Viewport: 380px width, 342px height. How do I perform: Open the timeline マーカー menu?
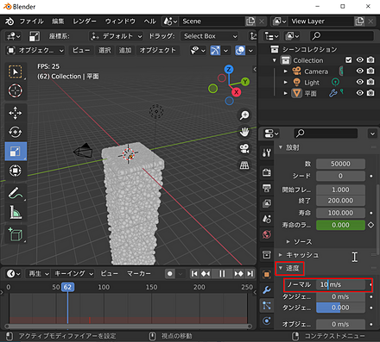[139, 274]
